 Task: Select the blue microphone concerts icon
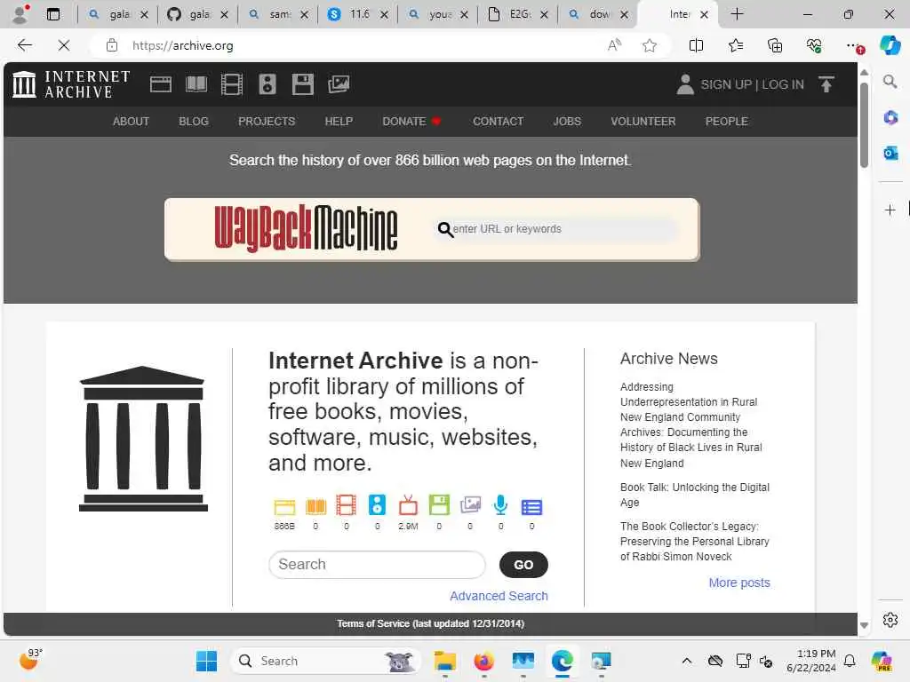coord(501,505)
